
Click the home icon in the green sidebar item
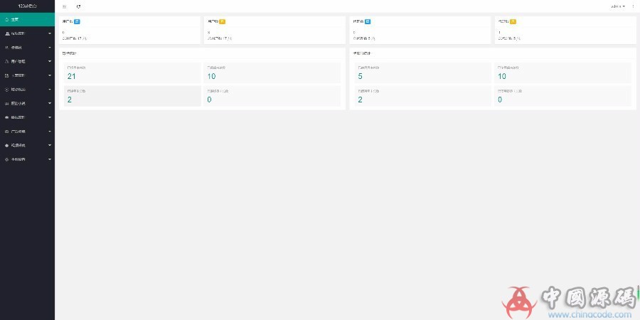(x=7, y=19)
